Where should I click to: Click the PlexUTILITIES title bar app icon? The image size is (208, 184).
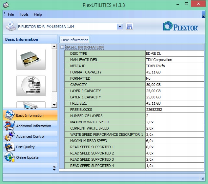[6, 5]
